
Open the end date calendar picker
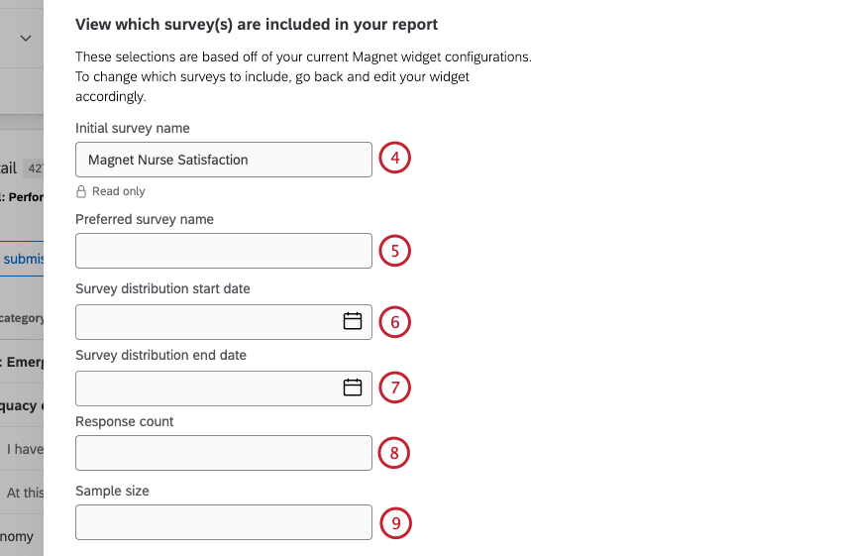353,388
